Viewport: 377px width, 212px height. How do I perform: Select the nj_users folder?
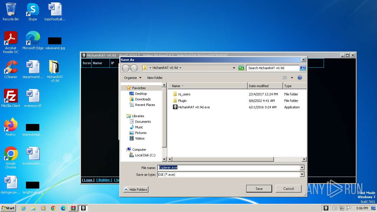click(x=184, y=94)
